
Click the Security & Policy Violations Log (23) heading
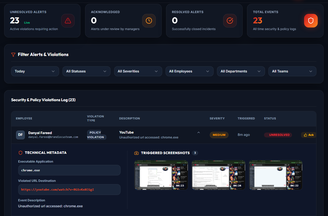tap(43, 100)
